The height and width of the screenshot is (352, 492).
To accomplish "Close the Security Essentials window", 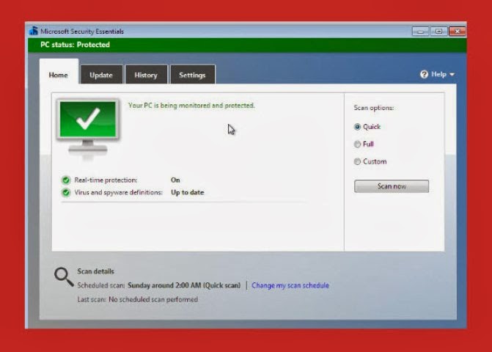I will coord(457,32).
